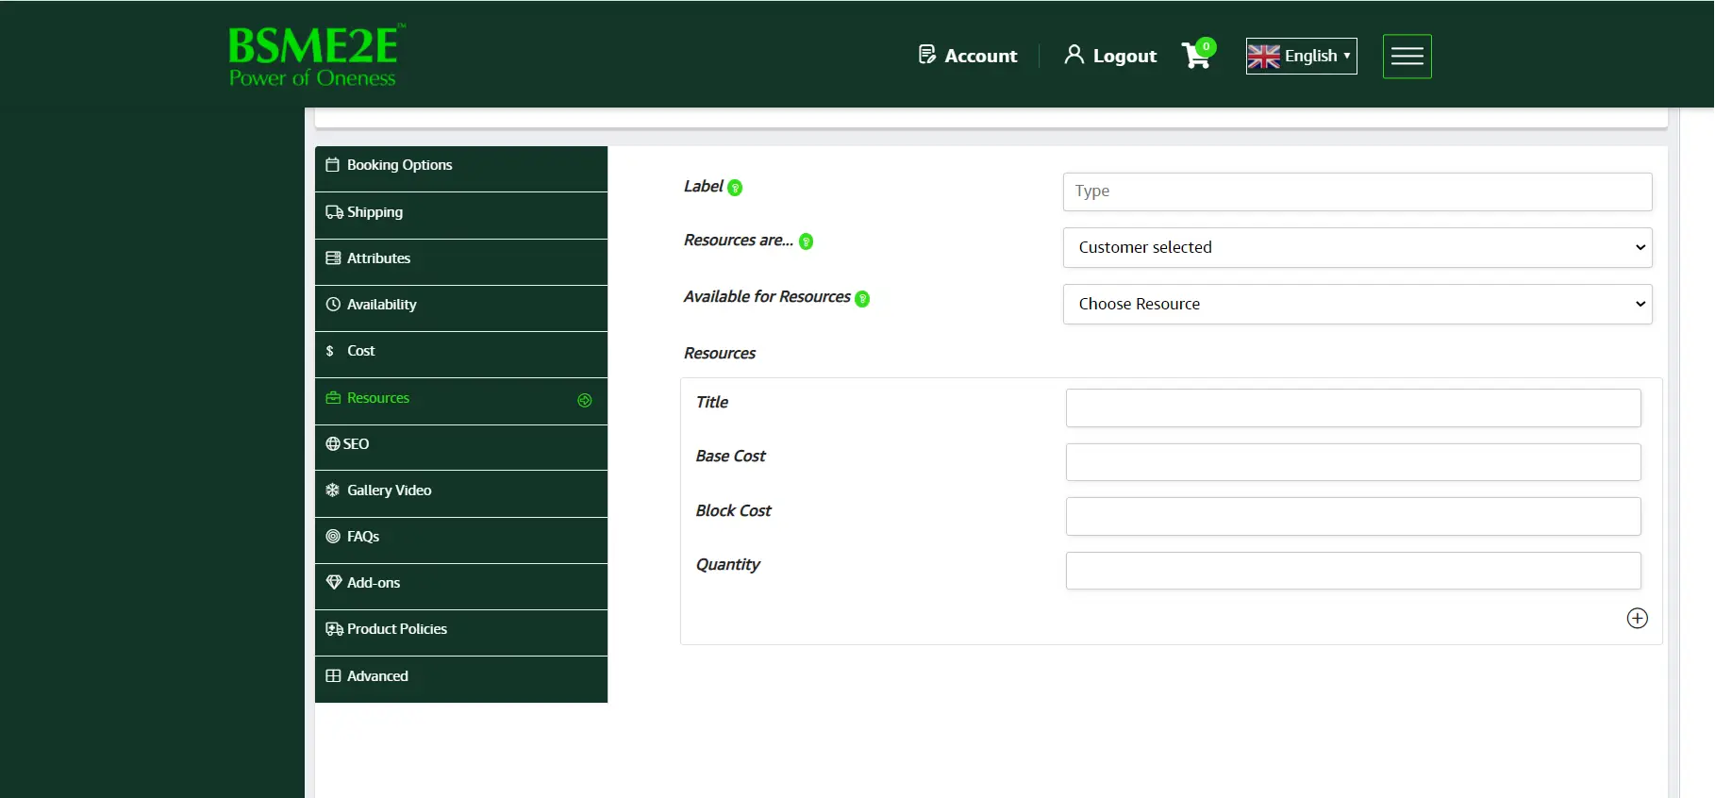
Task: Open the Customer selected dropdown
Action: coord(1357,247)
